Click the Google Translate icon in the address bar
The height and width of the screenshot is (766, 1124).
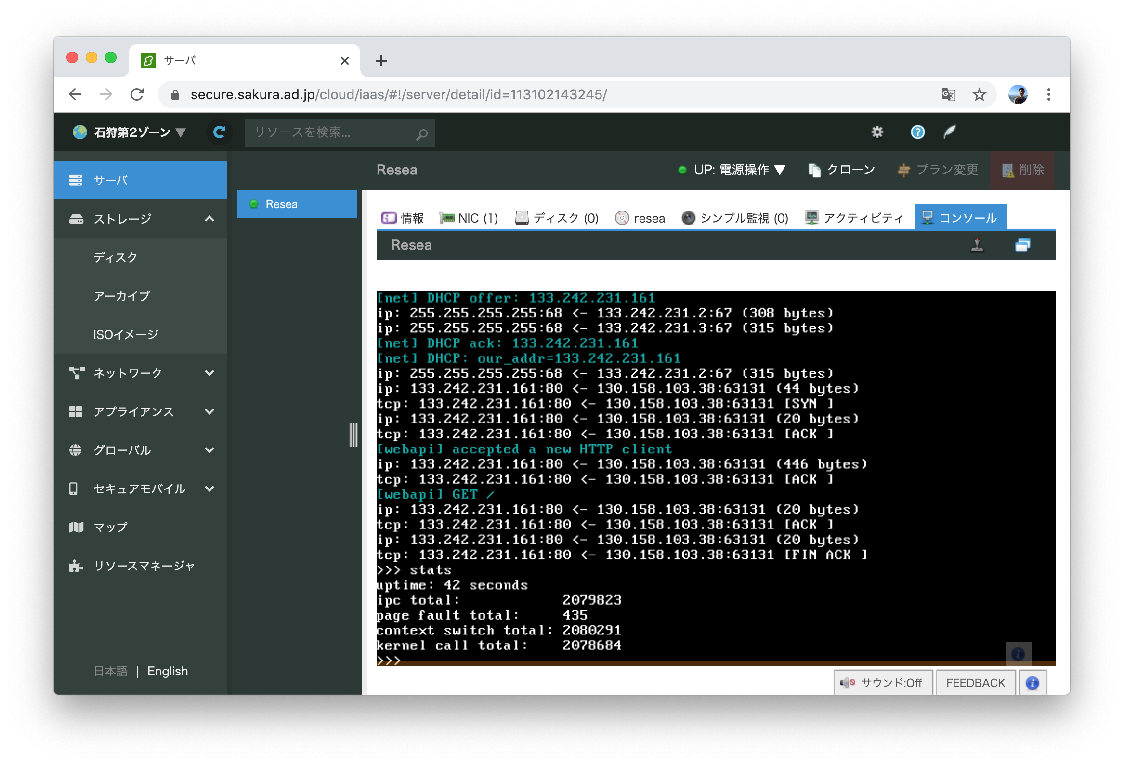[x=948, y=94]
